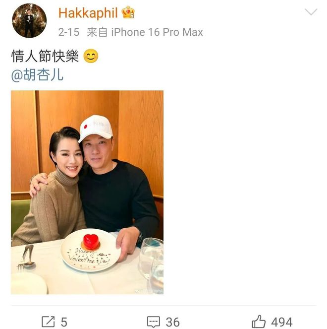327x329 pixels.
Task: Click the post text 情人節快樂
Action: click(45, 56)
